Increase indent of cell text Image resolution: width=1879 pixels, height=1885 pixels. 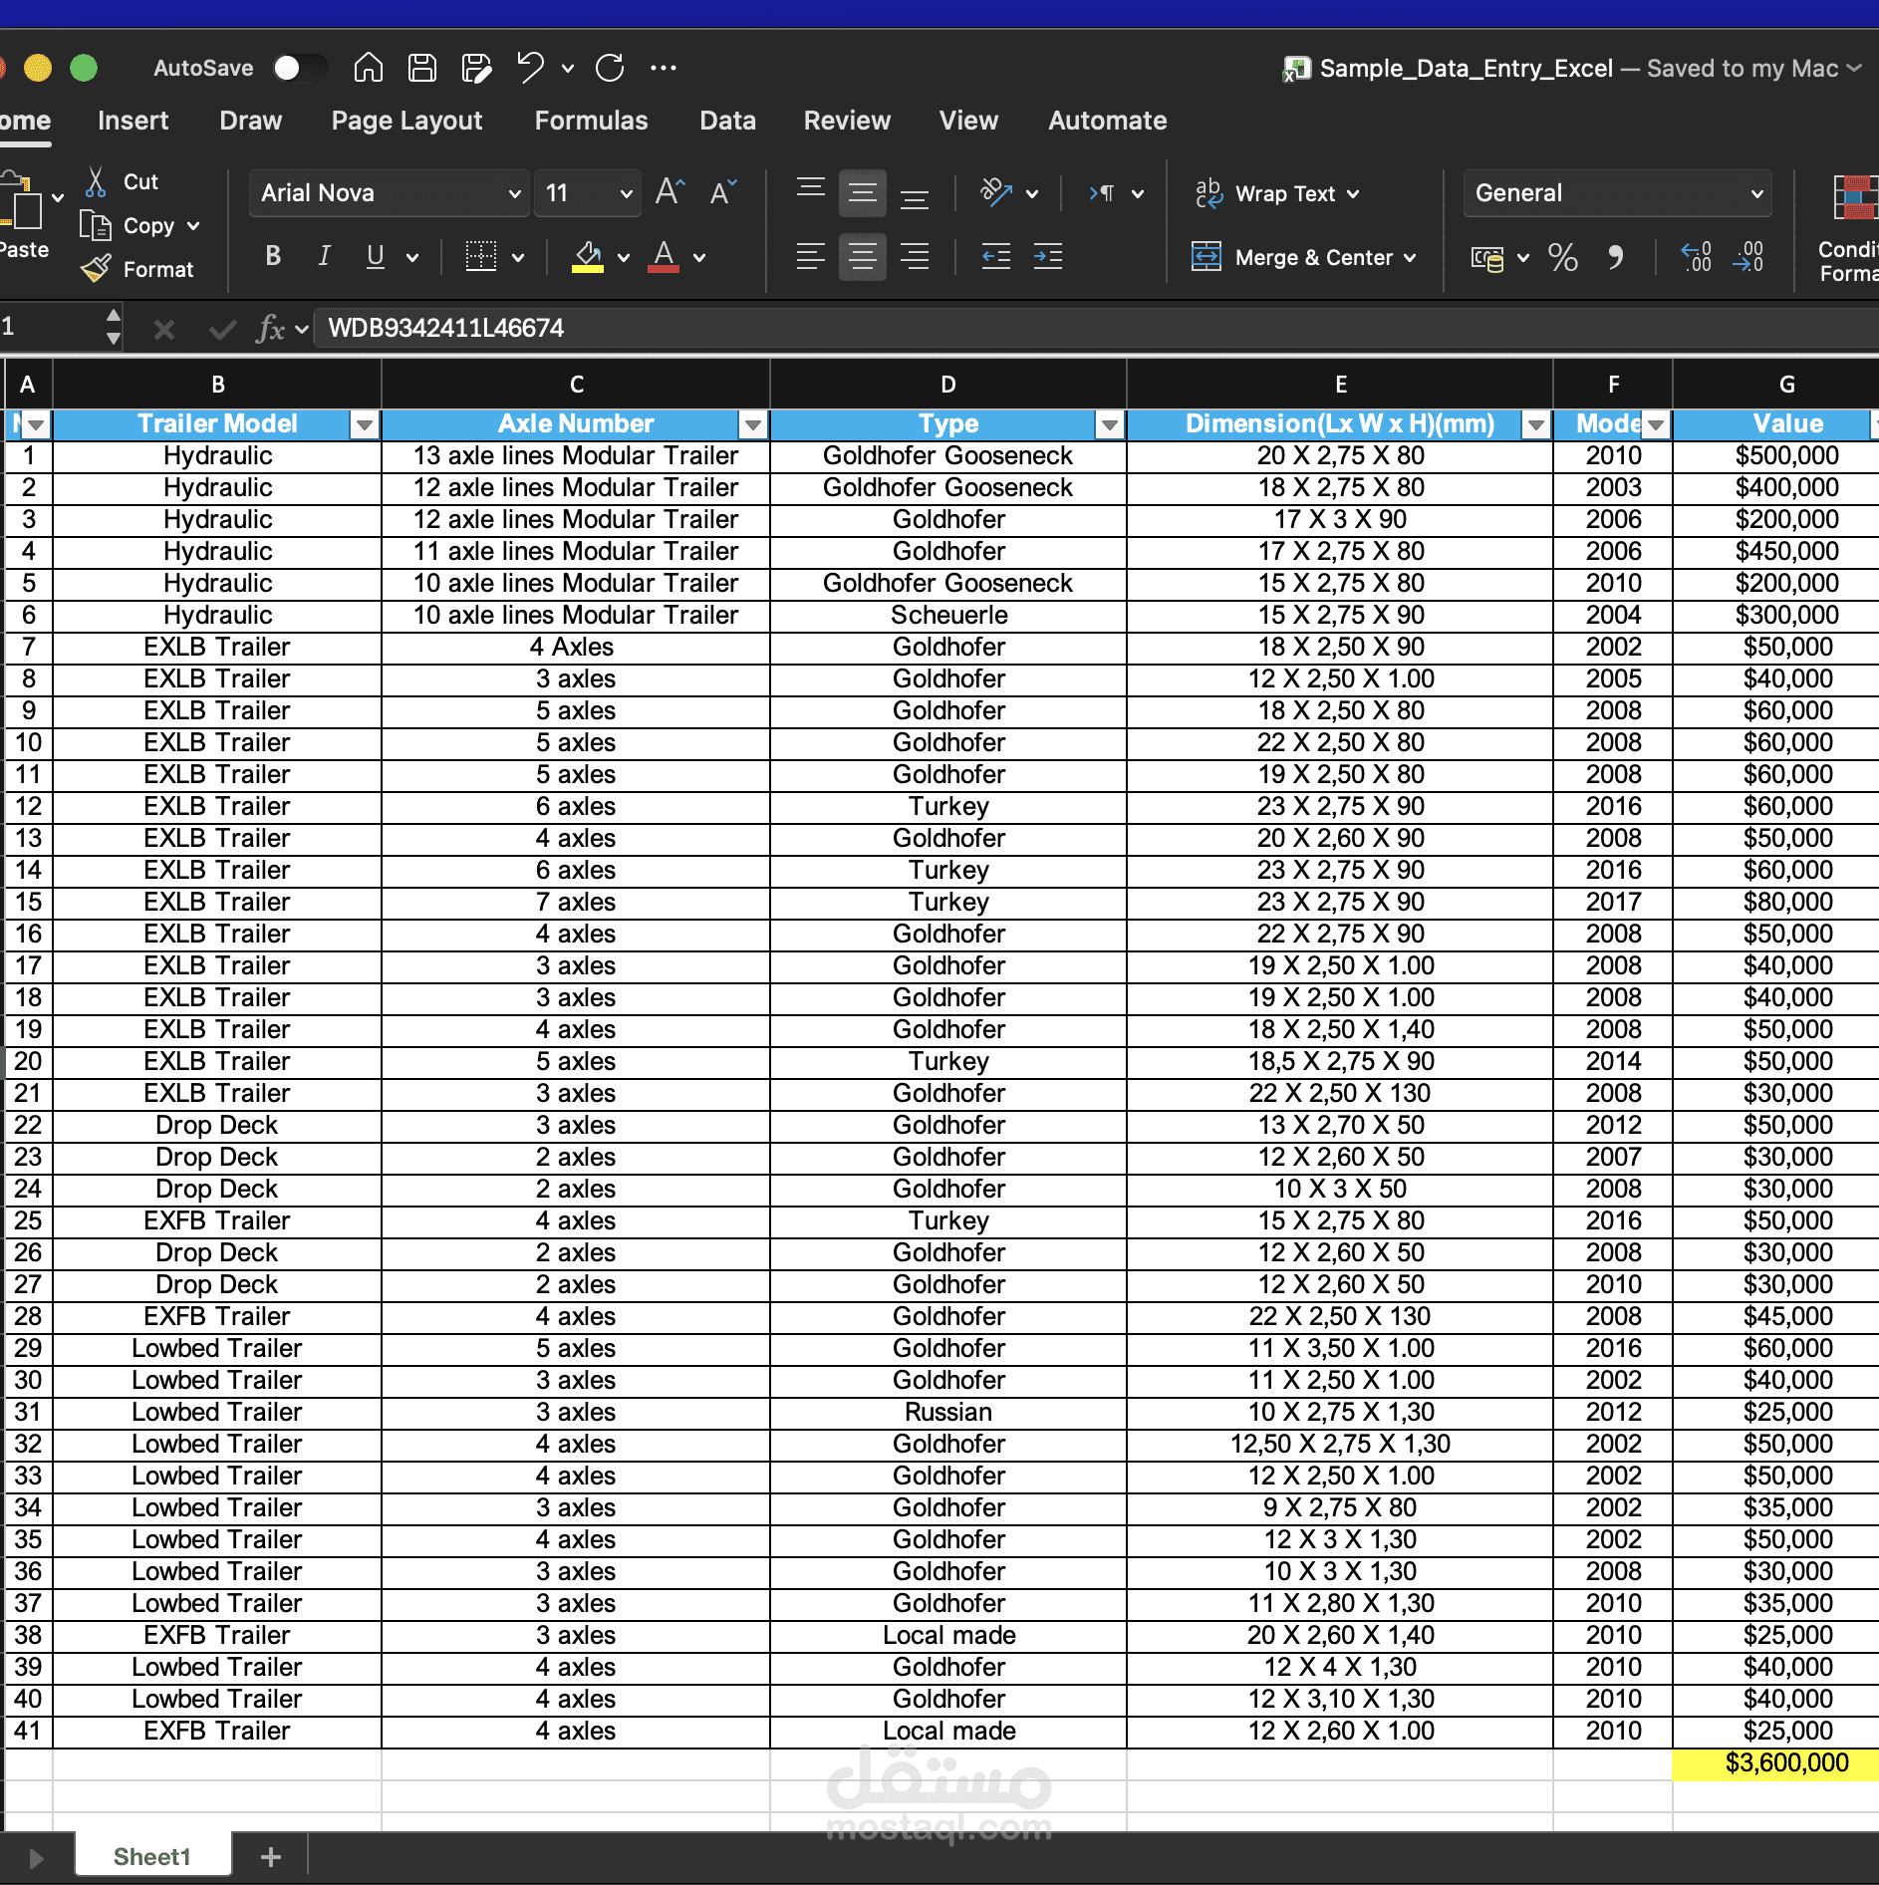click(x=1048, y=257)
